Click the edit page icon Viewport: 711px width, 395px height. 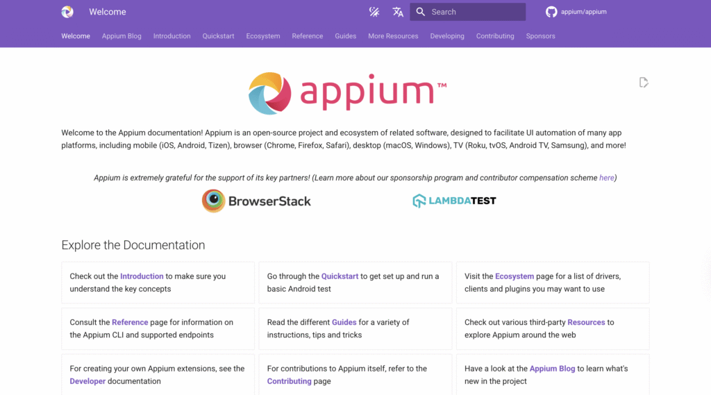[644, 83]
